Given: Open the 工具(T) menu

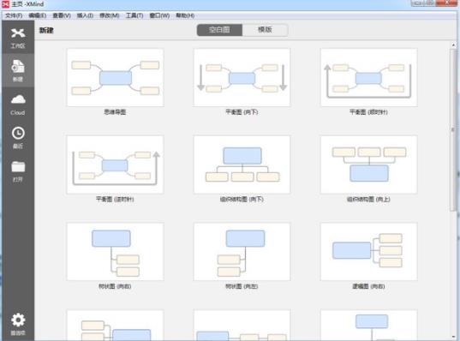Looking at the screenshot, I should 134,15.
